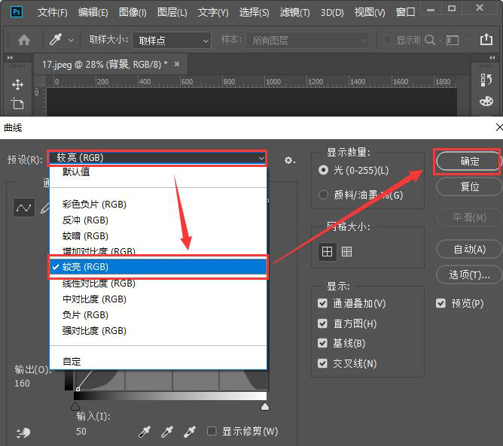The height and width of the screenshot is (446, 503).
Task: Select the Artboard tool below Move
Action: coord(17,104)
